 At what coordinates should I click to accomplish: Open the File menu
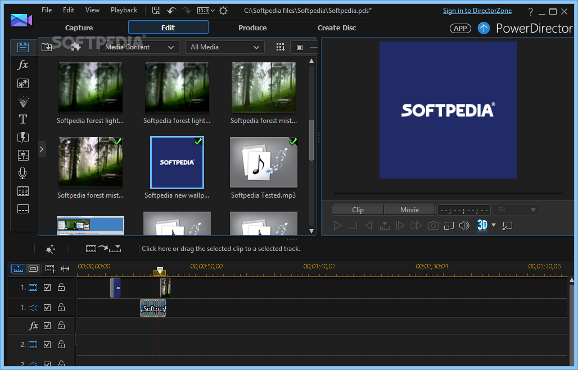click(47, 10)
